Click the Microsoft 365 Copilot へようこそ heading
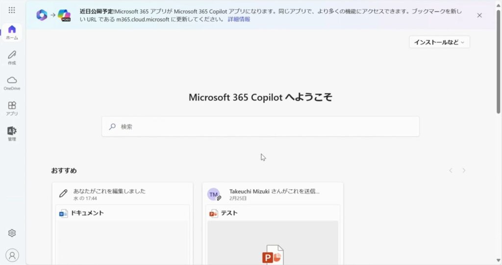Viewport: 502px width, 265px height. tap(260, 97)
